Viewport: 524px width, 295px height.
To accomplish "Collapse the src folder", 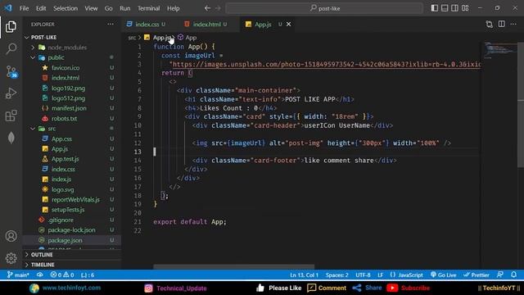I will (52, 129).
